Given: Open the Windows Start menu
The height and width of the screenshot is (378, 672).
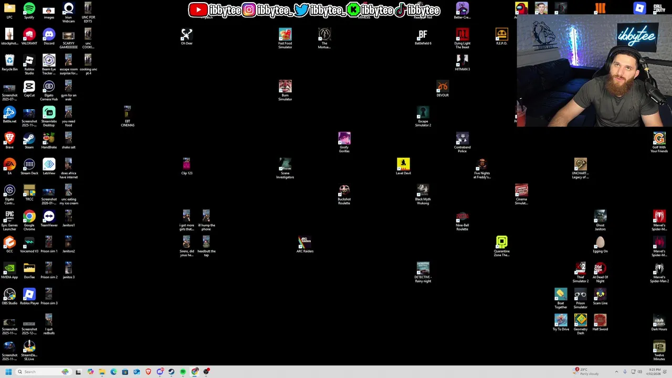Looking at the screenshot, I should coord(8,372).
